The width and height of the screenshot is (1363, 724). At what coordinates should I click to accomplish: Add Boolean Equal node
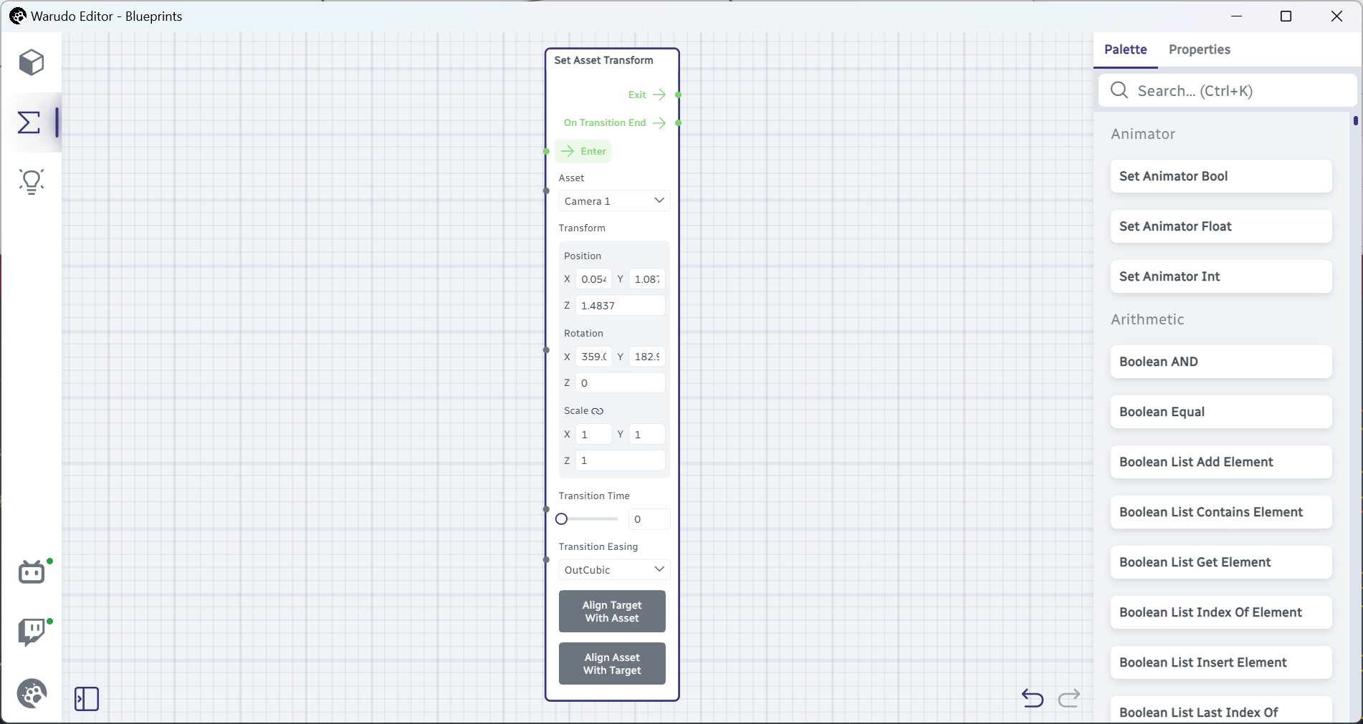point(1221,412)
